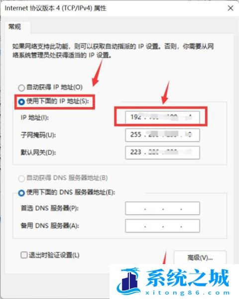Click the IP 地址 input field
Image resolution: width=239 pixels, height=299 pixels.
[162, 117]
